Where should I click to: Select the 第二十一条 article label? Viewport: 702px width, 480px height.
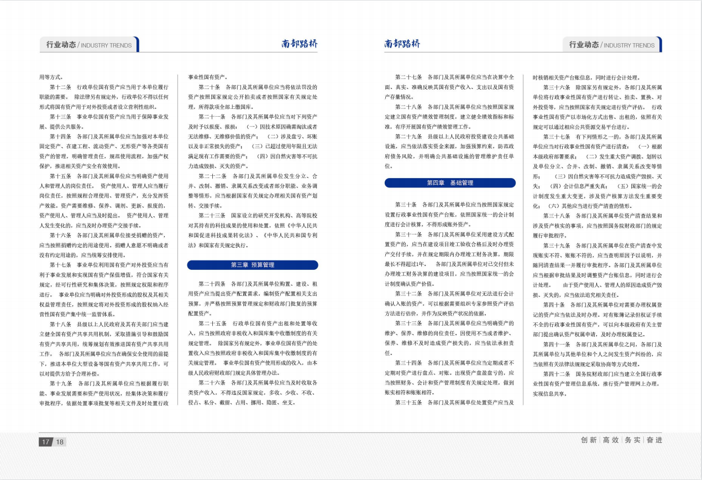pos(212,117)
